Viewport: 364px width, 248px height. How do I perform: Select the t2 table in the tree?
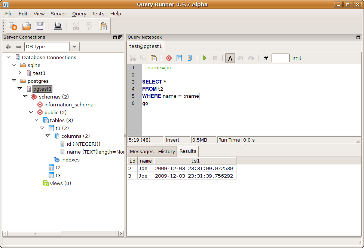click(x=58, y=167)
